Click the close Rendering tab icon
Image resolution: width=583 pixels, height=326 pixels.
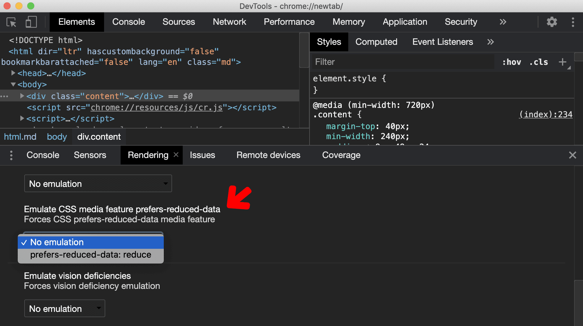(176, 155)
